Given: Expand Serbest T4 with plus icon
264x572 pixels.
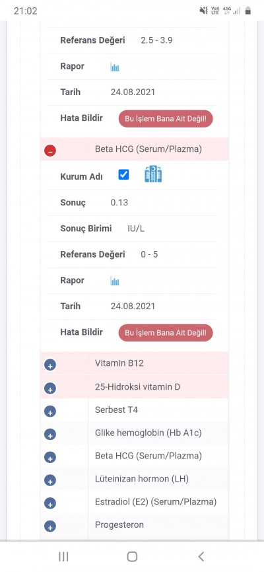Looking at the screenshot, I should 50,411.
